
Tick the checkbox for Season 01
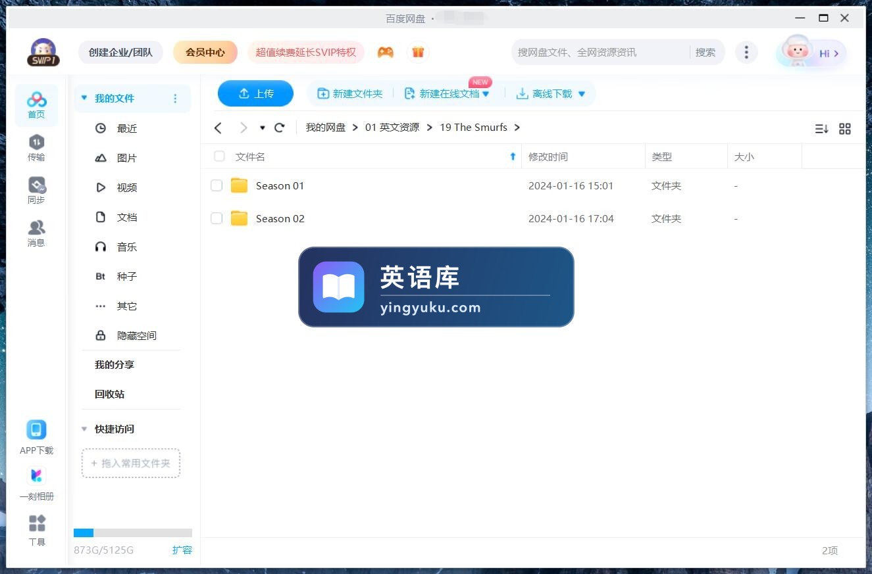[x=217, y=185]
